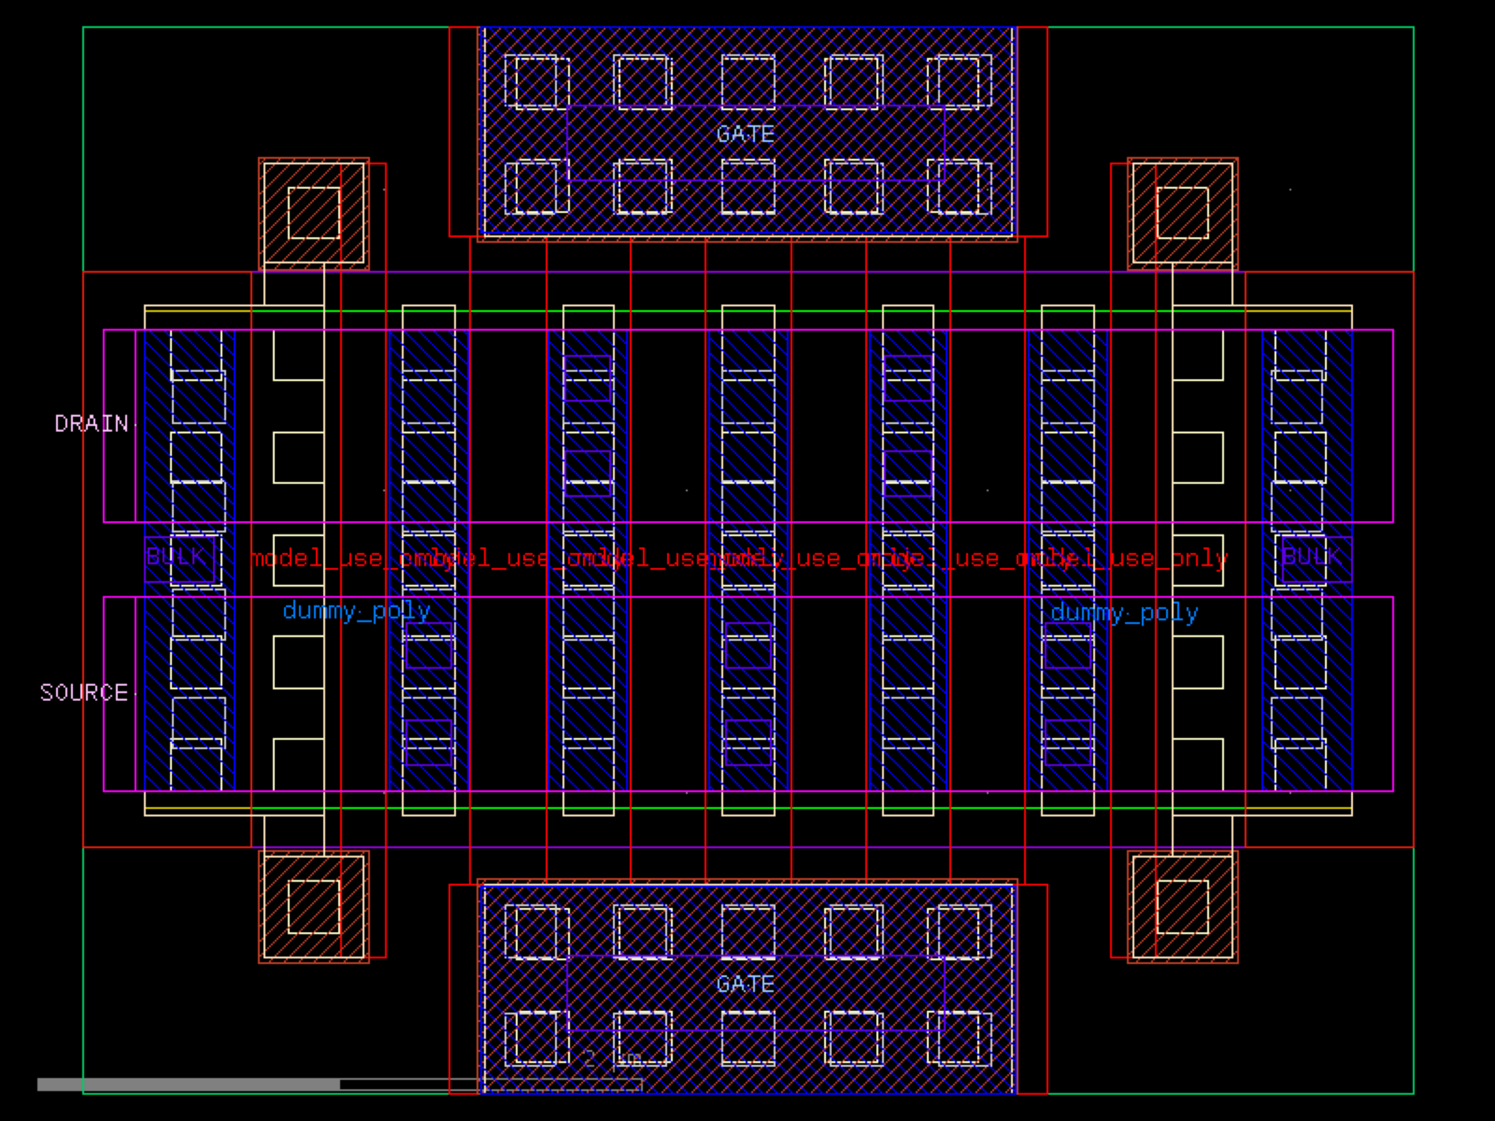The height and width of the screenshot is (1121, 1495).
Task: Click the top-right hatched orange contact pad
Action: coord(1183,213)
